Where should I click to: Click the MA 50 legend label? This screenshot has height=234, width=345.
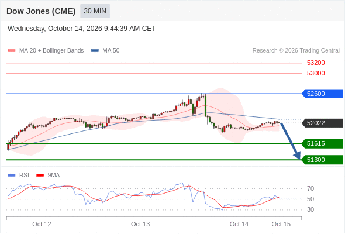[111, 51]
